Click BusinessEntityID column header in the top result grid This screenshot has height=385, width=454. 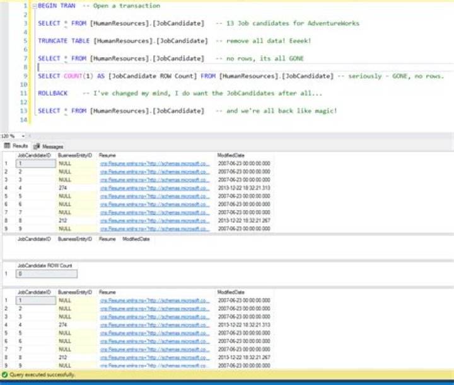point(75,155)
